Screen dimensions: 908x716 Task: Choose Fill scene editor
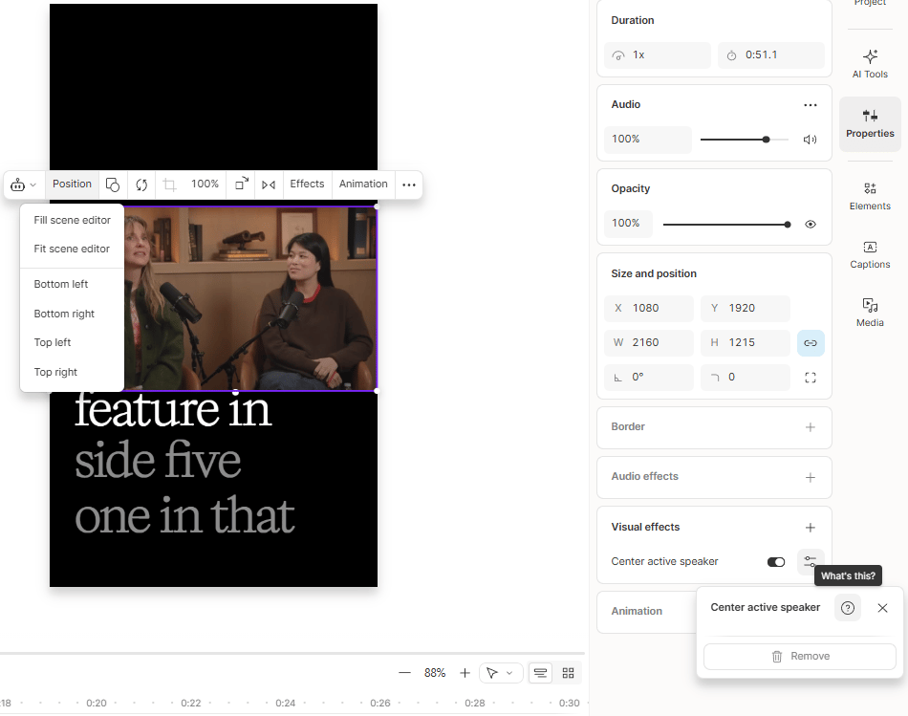72,220
